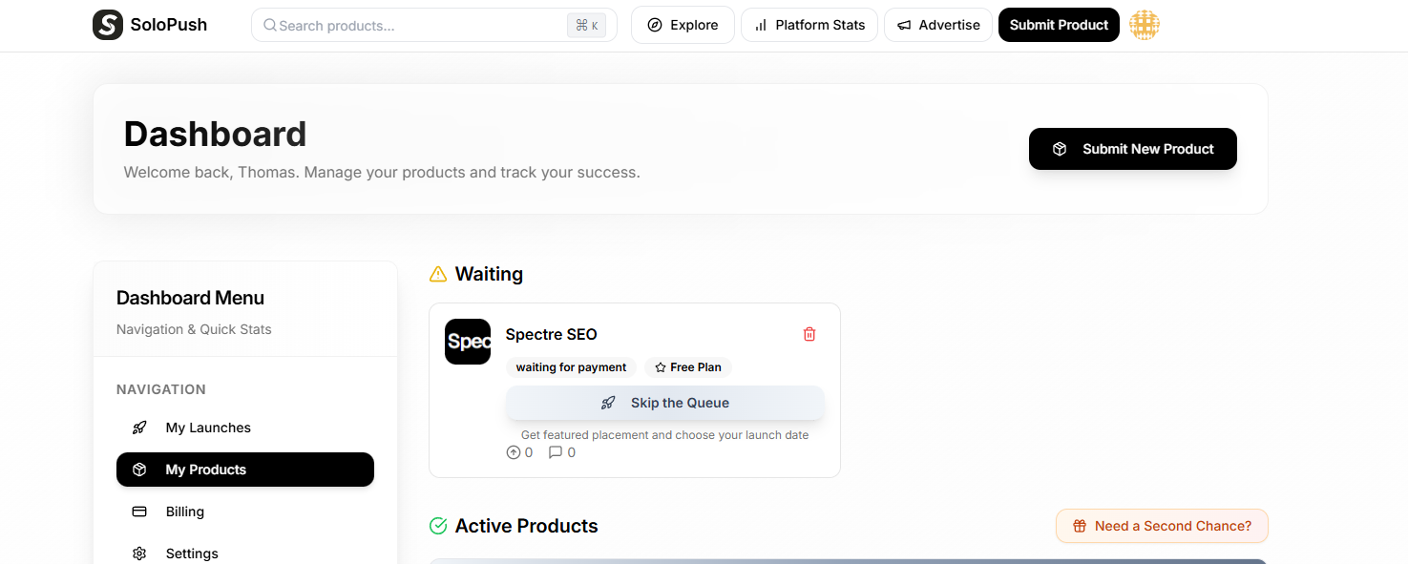Click the Submit New Product button
This screenshot has width=1408, height=564.
point(1132,149)
